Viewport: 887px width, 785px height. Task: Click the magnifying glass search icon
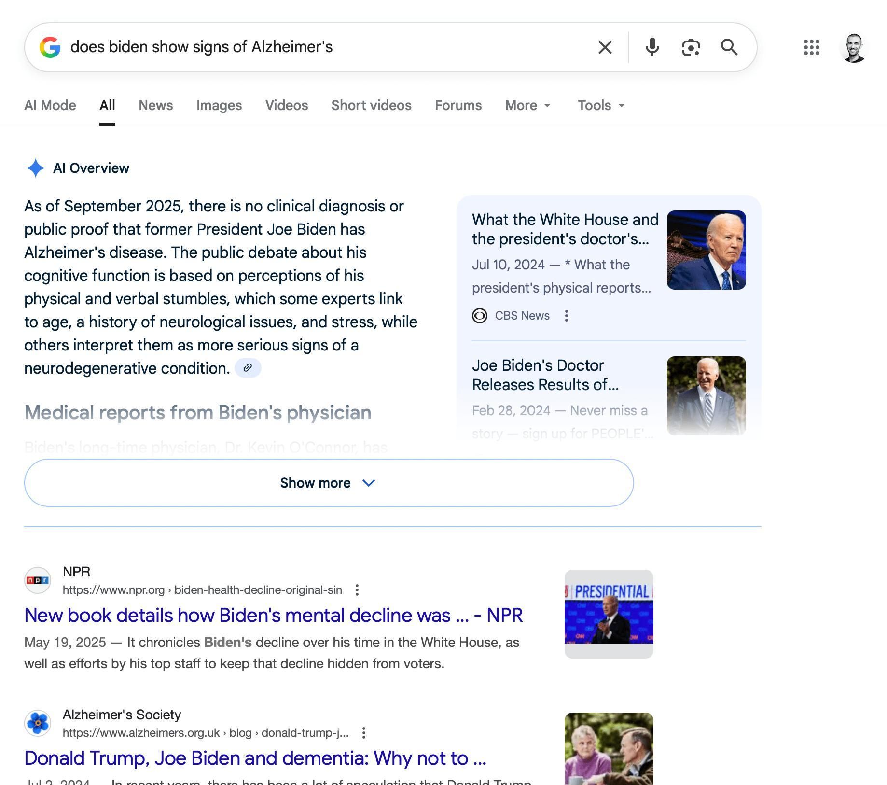point(729,47)
